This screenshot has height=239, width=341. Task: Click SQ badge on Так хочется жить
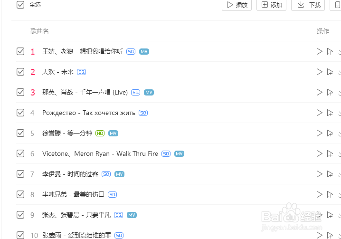(143, 113)
